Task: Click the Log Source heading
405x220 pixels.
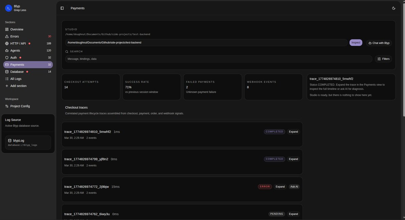Action: coord(13,120)
